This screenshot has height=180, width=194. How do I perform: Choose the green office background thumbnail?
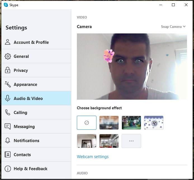click(x=131, y=123)
